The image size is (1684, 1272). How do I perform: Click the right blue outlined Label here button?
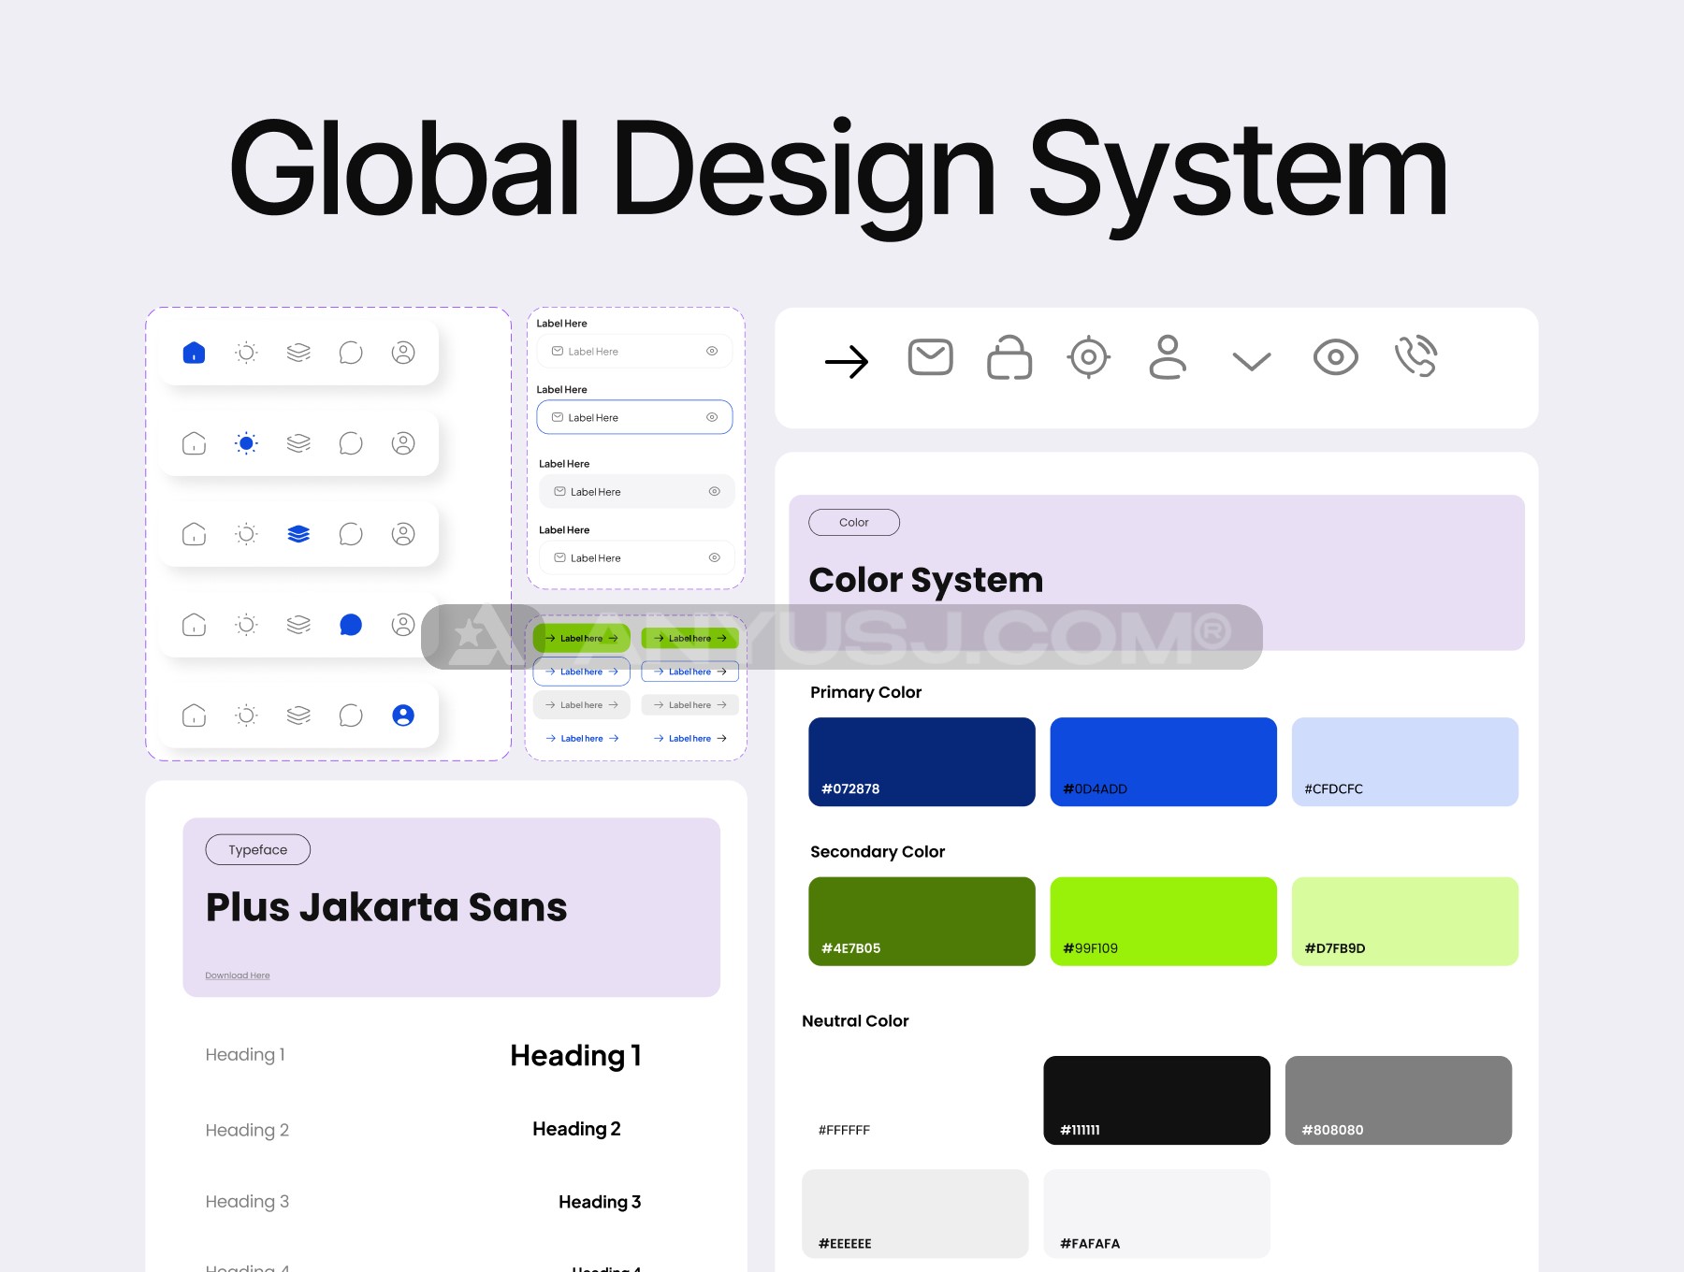click(x=690, y=672)
